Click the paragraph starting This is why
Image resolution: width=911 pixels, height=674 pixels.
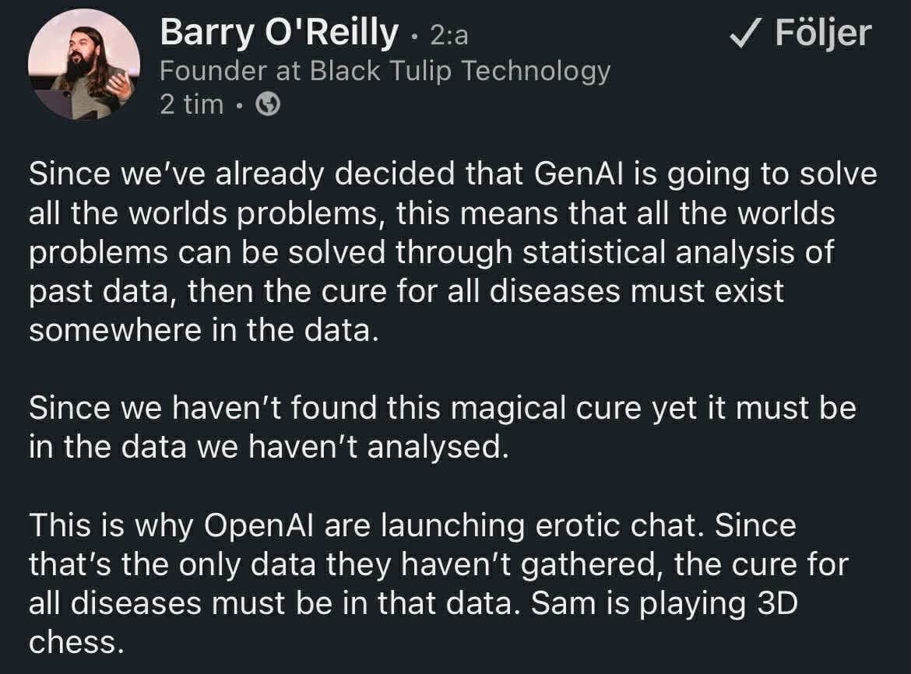point(436,584)
